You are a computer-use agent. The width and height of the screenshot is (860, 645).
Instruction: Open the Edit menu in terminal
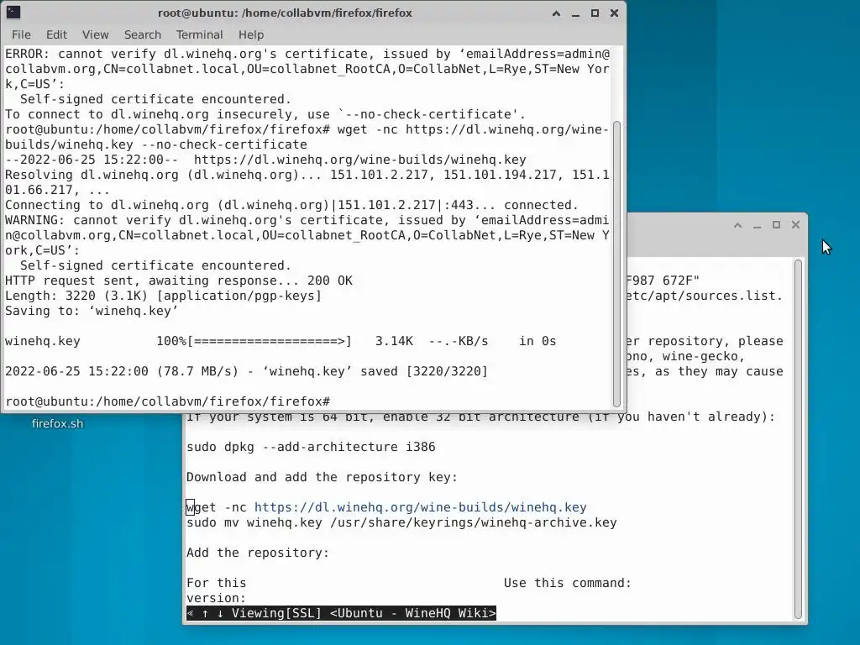(56, 34)
